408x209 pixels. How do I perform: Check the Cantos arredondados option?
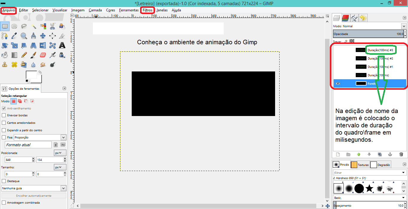tap(4, 123)
